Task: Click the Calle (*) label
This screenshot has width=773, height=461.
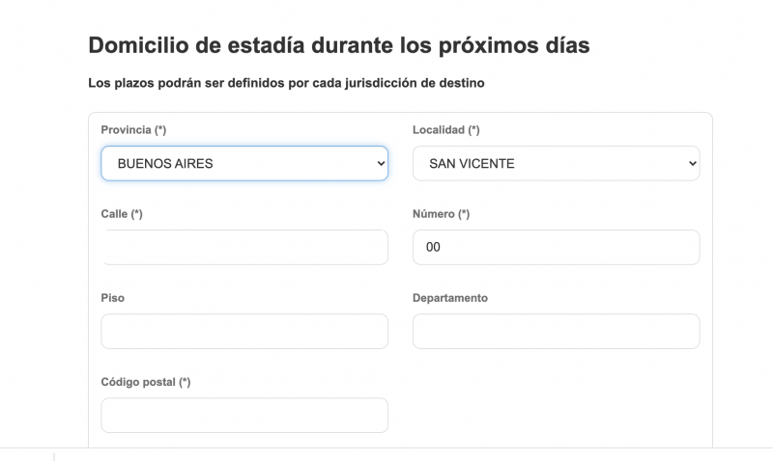Action: click(122, 214)
